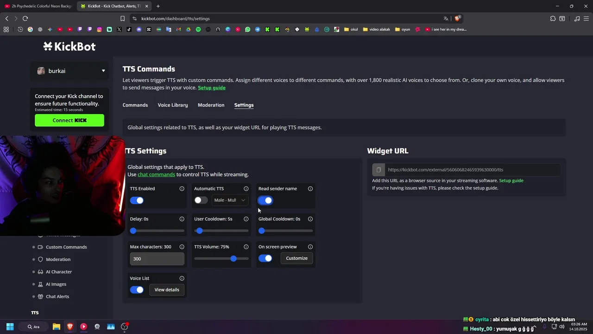This screenshot has height=334, width=593.
Task: Click info icon beside Global Cooldown
Action: [310, 219]
